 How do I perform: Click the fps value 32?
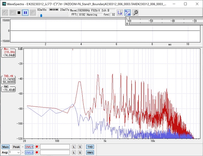coord(113,15)
